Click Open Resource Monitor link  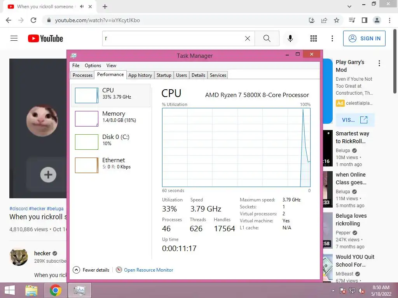148,270
